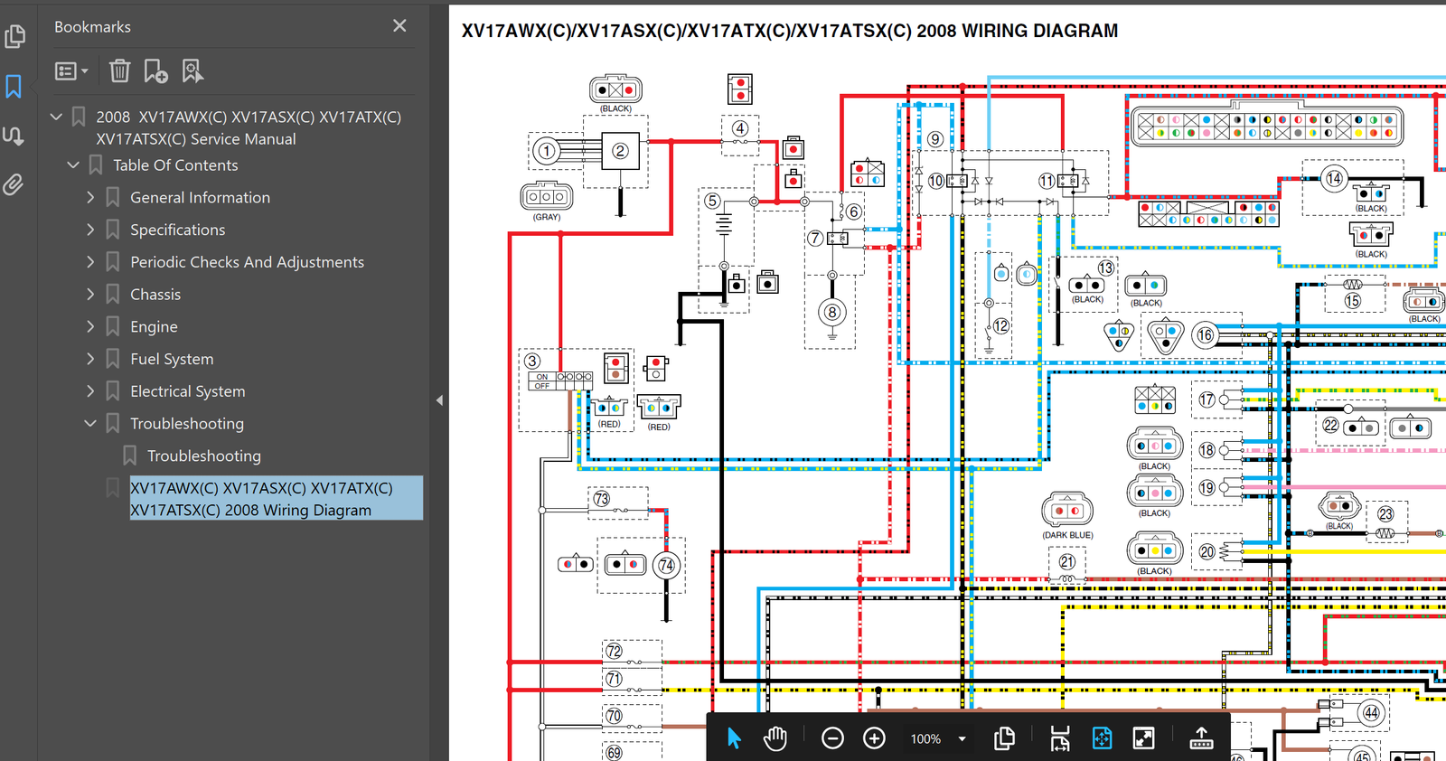Close the Bookmarks panel
This screenshot has height=761, width=1446.
pos(399,26)
